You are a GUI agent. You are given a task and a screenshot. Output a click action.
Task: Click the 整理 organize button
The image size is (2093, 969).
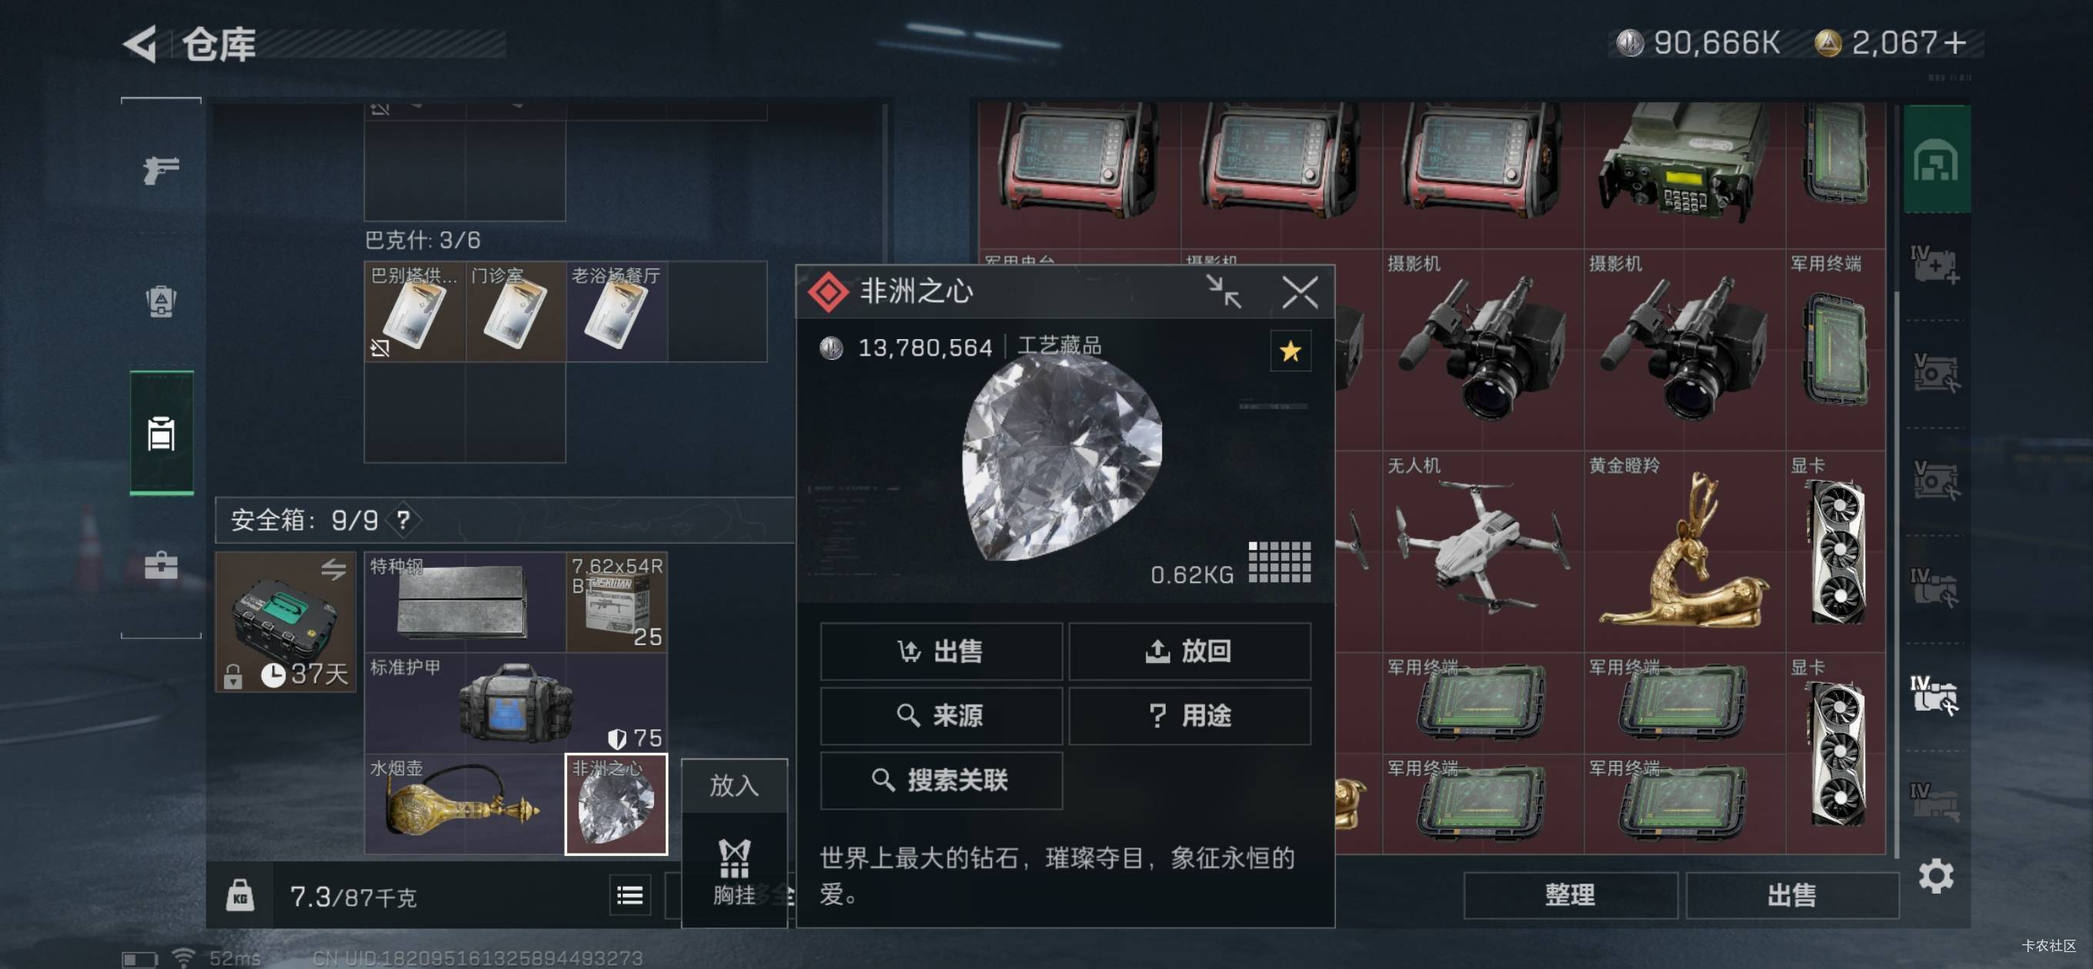[1570, 895]
